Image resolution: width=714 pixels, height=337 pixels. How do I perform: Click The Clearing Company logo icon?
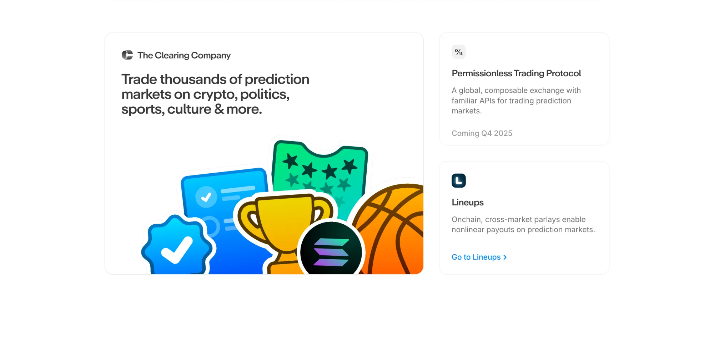[127, 55]
